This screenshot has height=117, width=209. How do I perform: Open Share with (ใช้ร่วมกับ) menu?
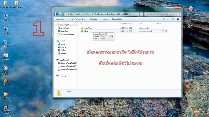coord(94,19)
